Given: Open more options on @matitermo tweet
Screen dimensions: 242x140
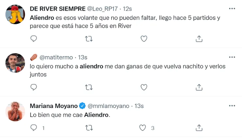Looking at the screenshot, I should tap(232, 57).
